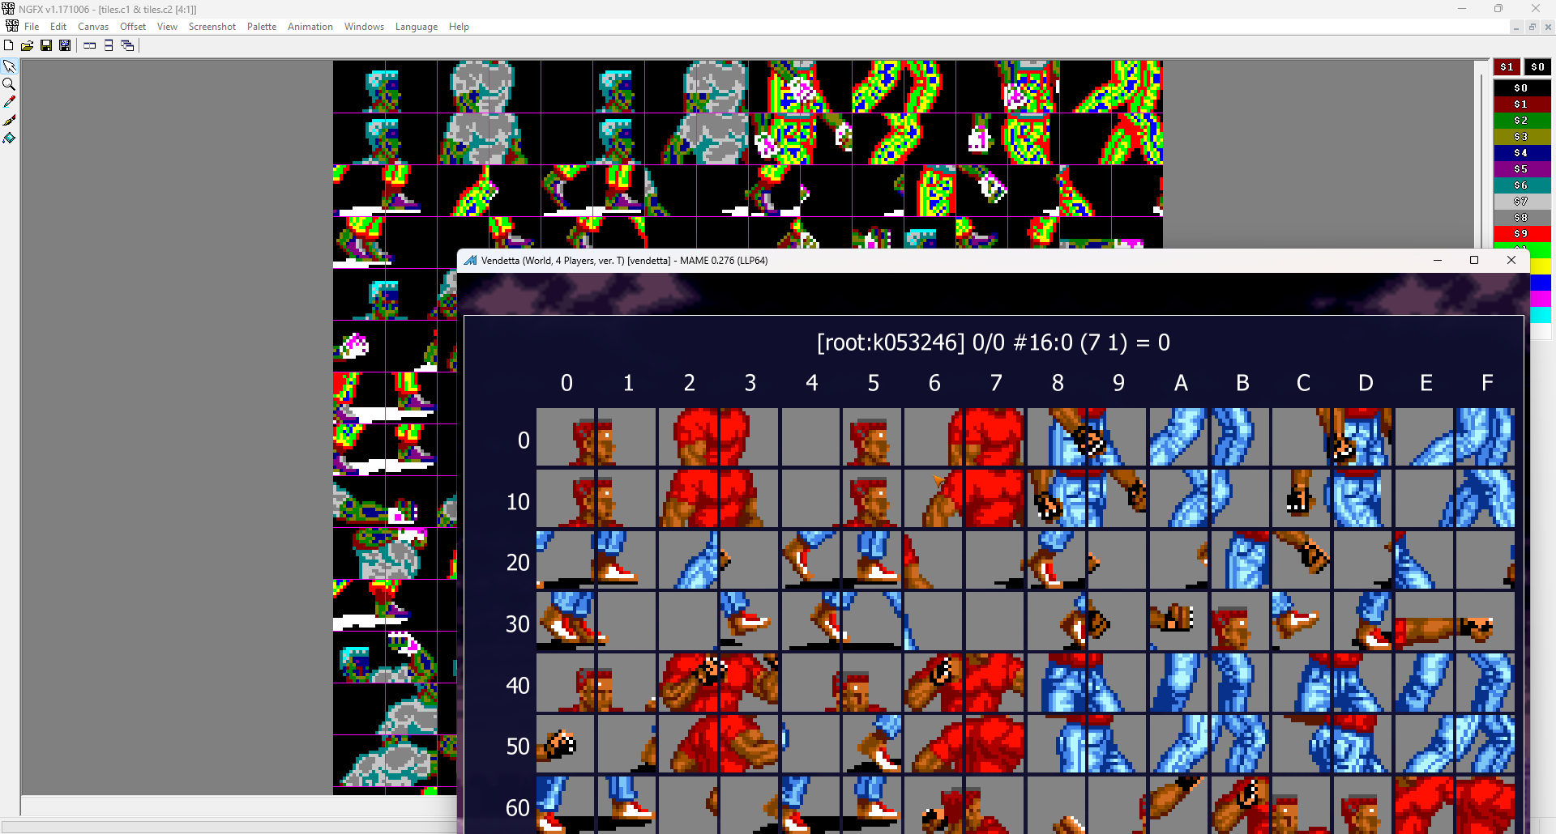Close the MAME Vendetta window
The width and height of the screenshot is (1556, 834).
pyautogui.click(x=1511, y=260)
